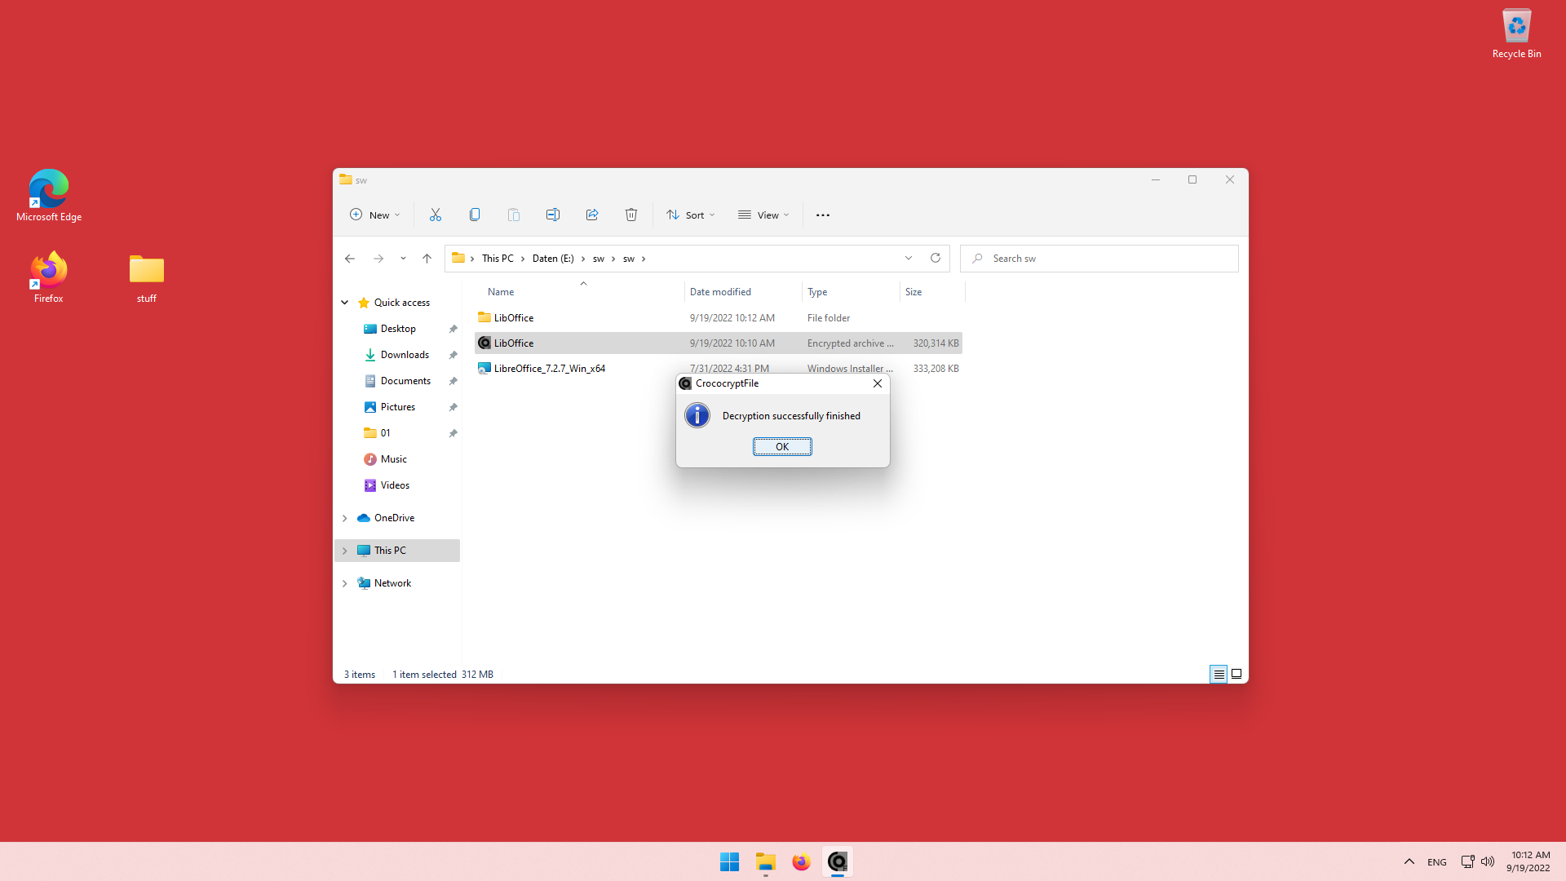Select the LibreOffice_7.2.7_Win_x64 installer file
1566x881 pixels.
pos(719,369)
